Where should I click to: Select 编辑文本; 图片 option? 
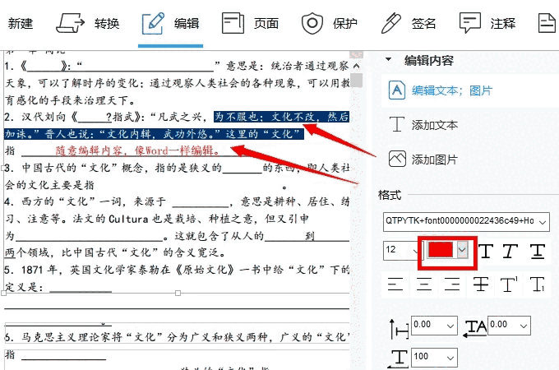[451, 90]
